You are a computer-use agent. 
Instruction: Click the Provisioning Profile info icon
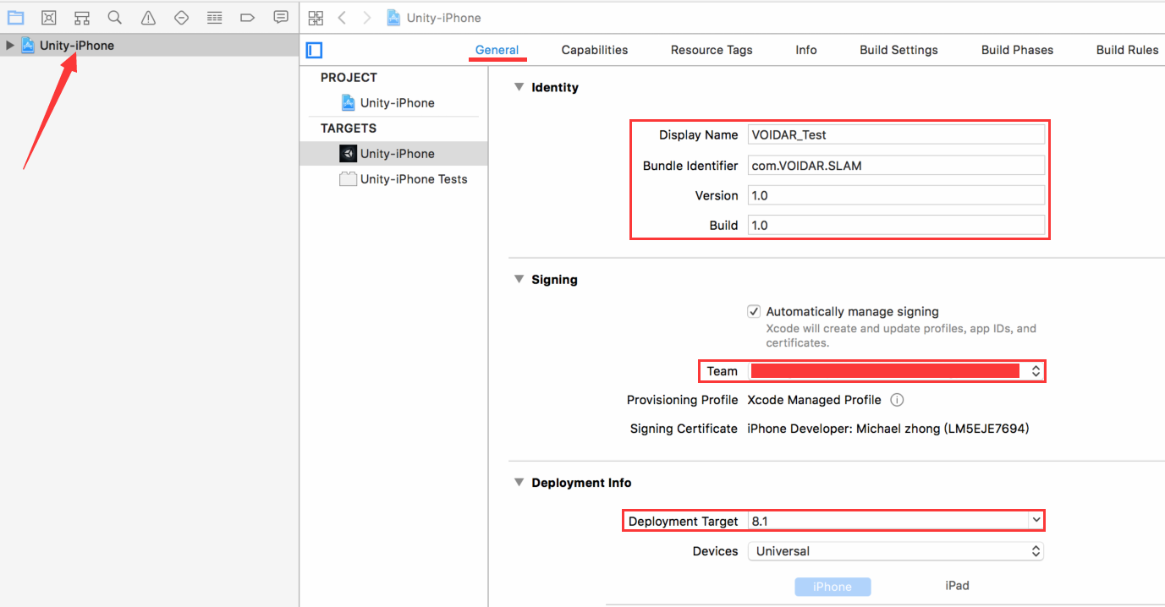[898, 400]
